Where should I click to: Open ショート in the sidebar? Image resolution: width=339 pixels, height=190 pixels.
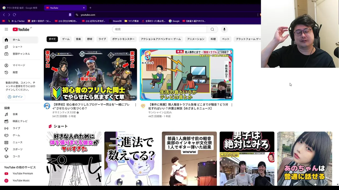pyautogui.click(x=21, y=47)
